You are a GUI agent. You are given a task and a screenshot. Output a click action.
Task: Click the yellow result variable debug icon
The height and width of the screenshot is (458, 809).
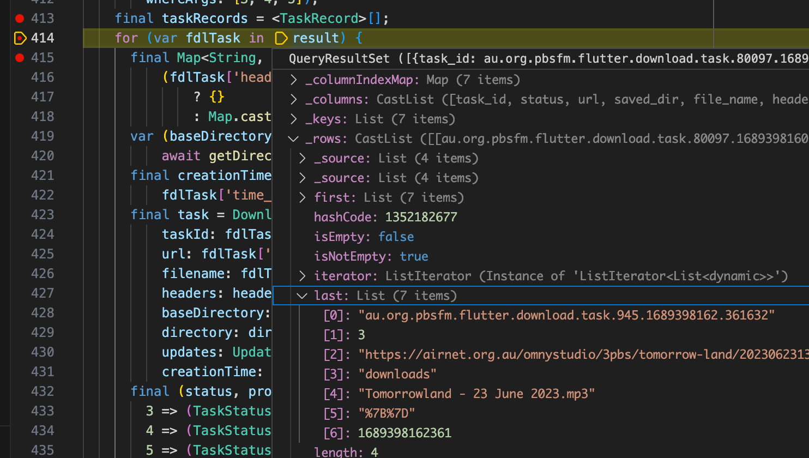pos(281,38)
